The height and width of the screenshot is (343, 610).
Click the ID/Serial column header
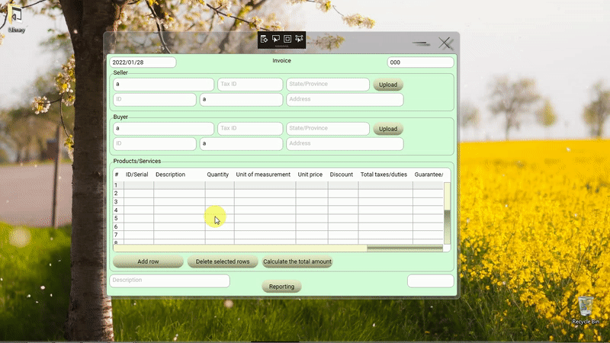[x=137, y=175]
